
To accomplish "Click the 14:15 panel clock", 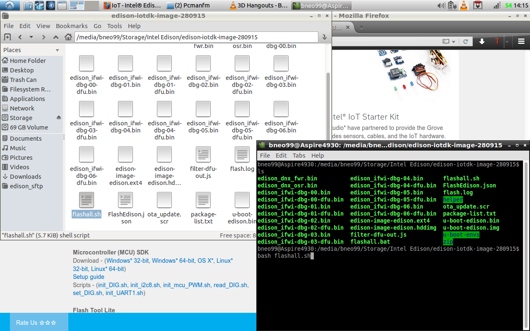I will tap(521, 5).
